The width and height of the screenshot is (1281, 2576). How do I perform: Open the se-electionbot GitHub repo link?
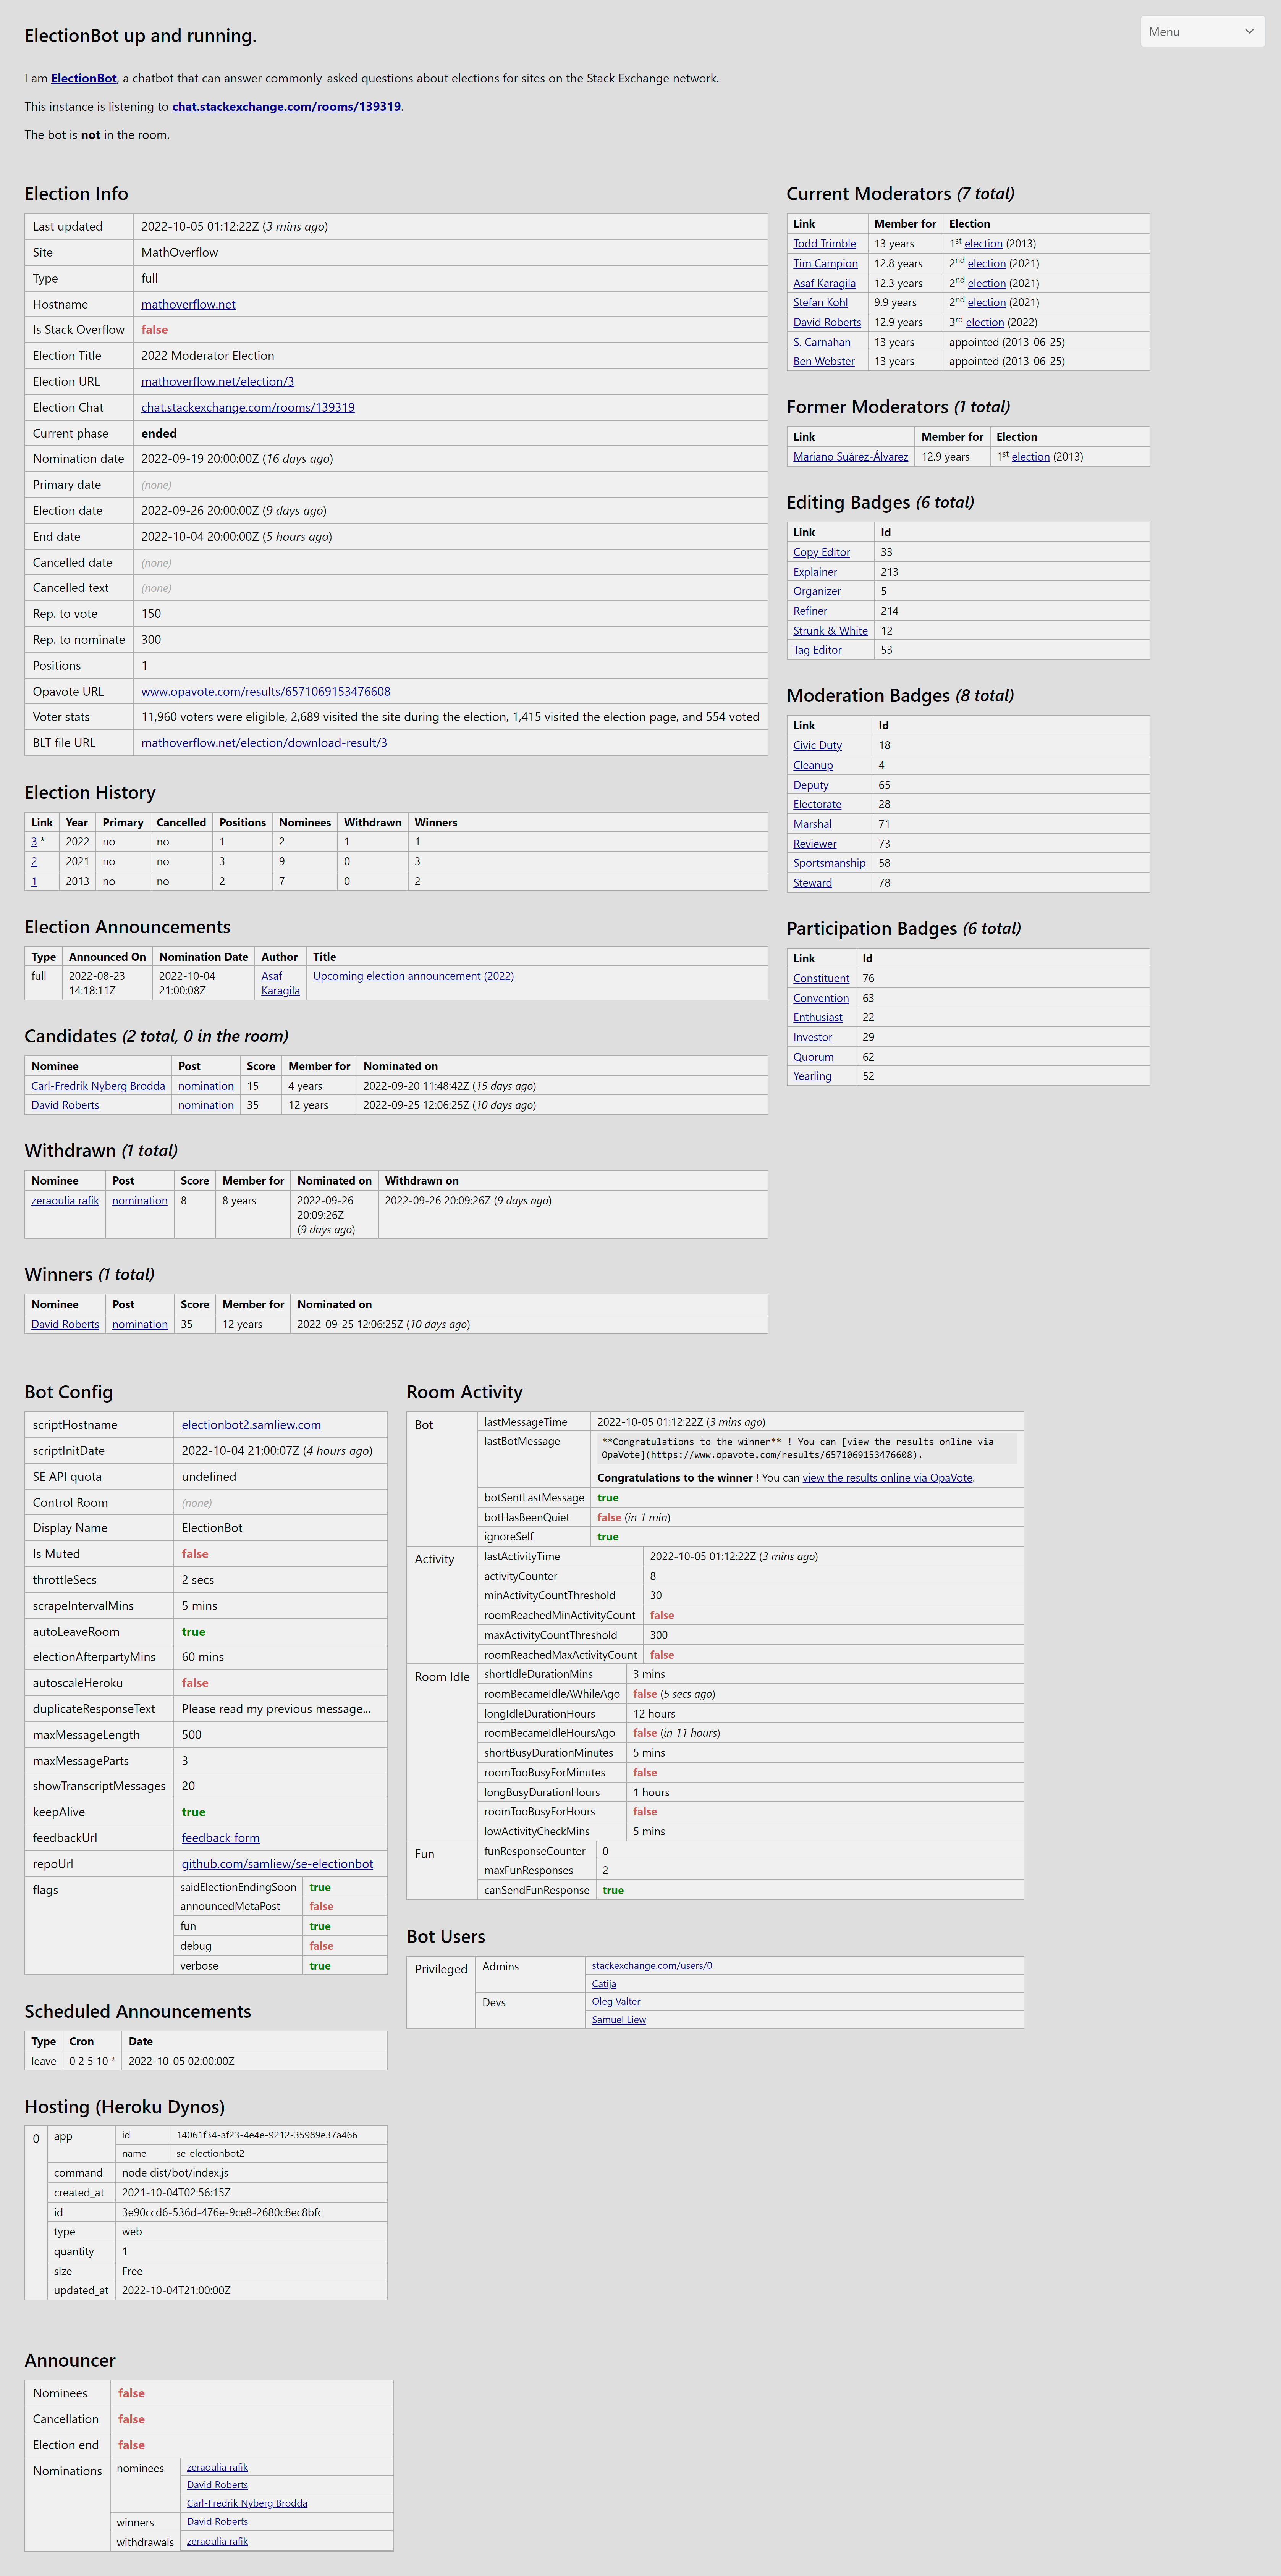(276, 1863)
